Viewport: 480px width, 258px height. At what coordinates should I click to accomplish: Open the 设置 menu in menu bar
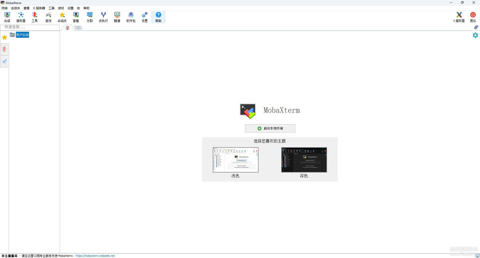tap(70, 8)
